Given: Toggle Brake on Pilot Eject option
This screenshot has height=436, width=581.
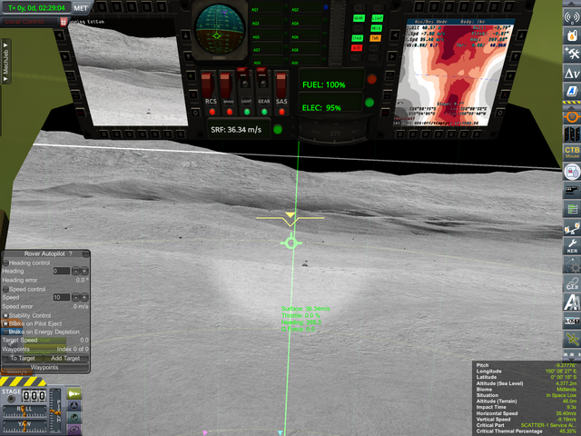Looking at the screenshot, I should coord(5,322).
